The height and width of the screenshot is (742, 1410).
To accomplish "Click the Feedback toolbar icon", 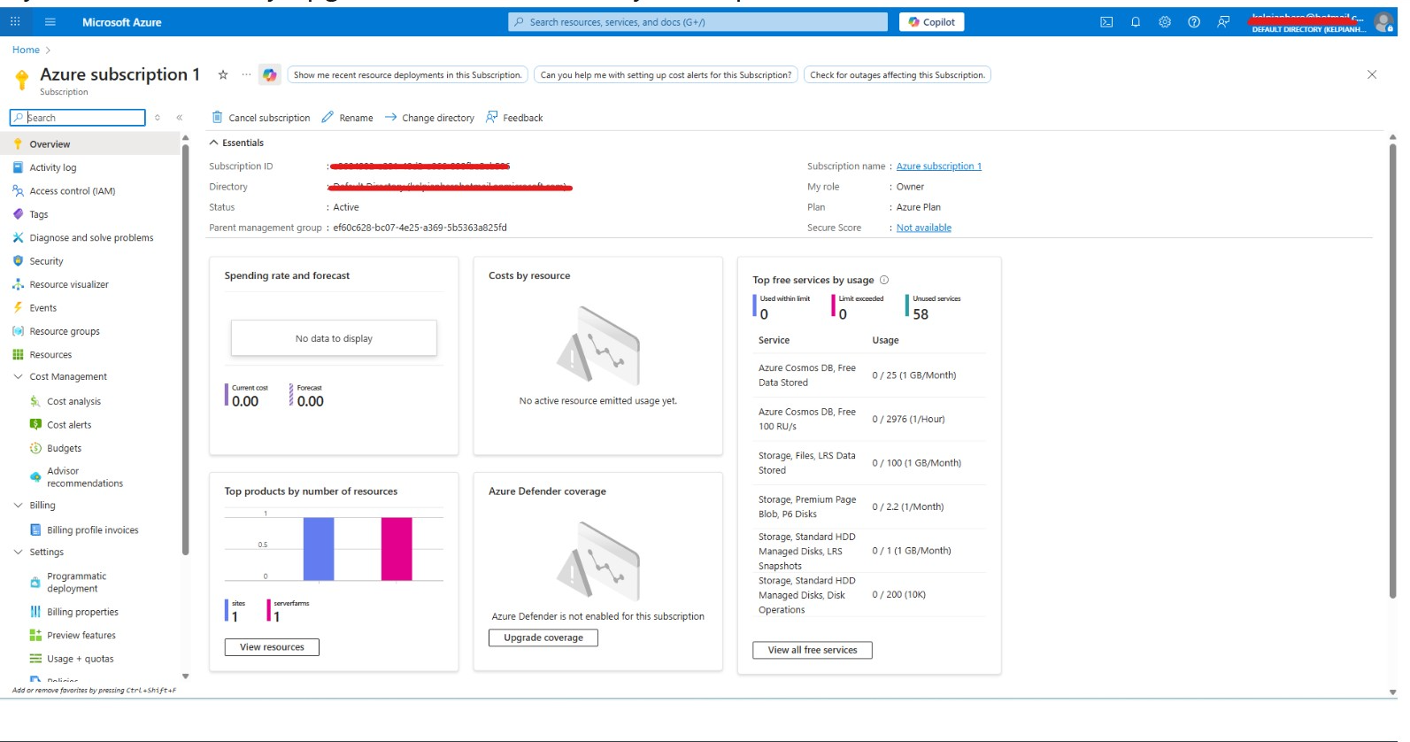I will coord(492,117).
